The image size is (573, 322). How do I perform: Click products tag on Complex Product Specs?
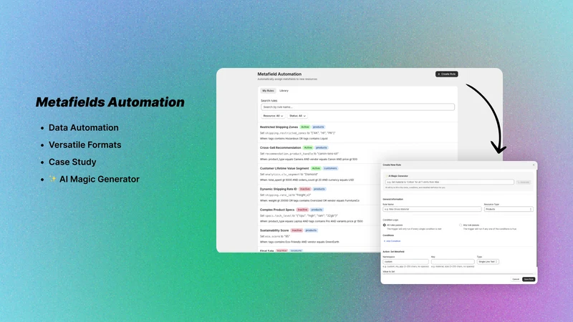pyautogui.click(x=317, y=210)
